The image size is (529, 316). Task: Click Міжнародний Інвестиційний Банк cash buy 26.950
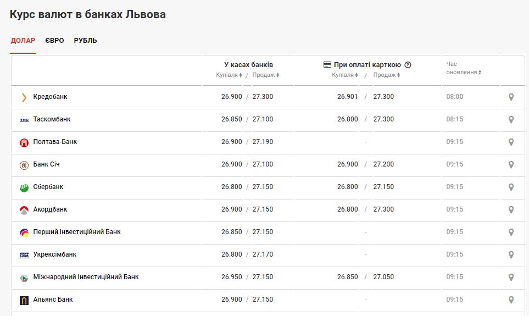[231, 277]
